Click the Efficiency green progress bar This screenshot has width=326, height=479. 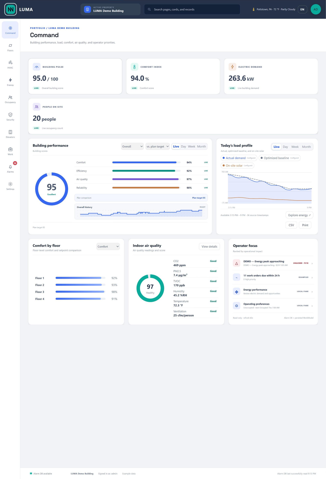(x=146, y=171)
